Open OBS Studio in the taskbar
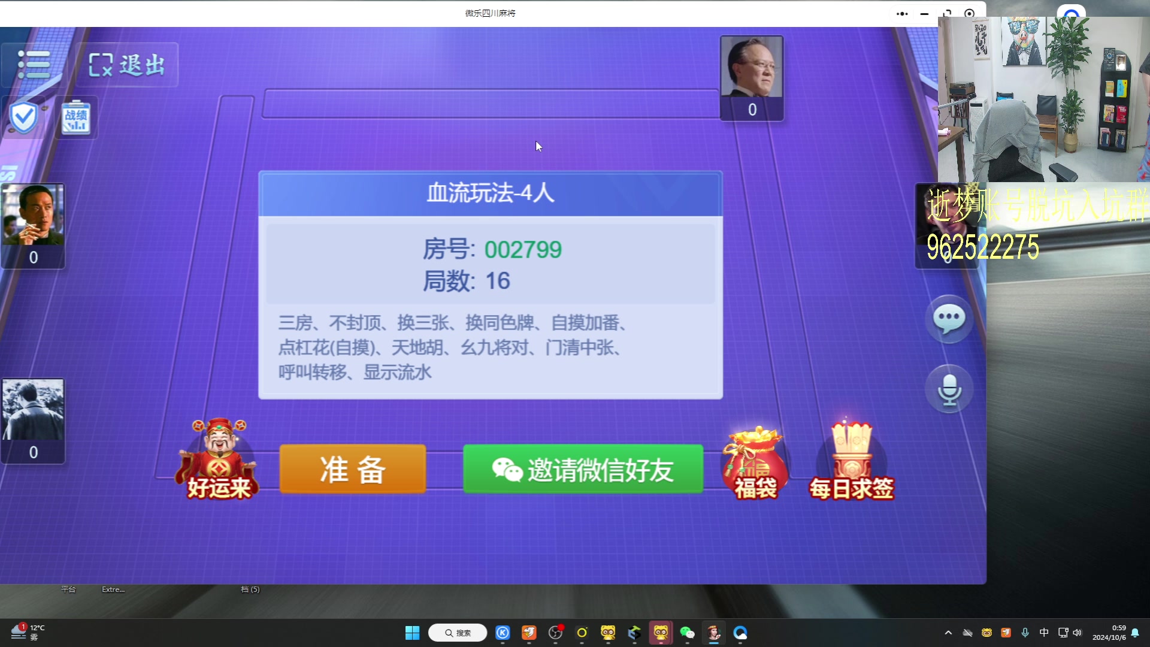This screenshot has height=647, width=1150. pyautogui.click(x=555, y=633)
